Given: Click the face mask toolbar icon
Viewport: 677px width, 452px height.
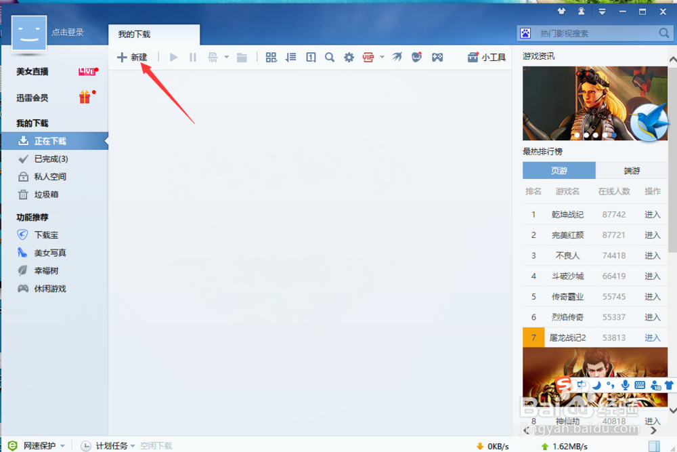Looking at the screenshot, I should coord(416,57).
